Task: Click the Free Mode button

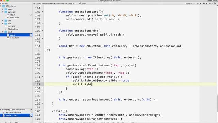Action: pos(213,1)
